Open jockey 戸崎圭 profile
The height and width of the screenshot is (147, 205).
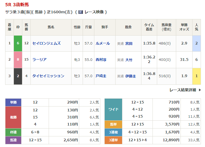(101, 76)
